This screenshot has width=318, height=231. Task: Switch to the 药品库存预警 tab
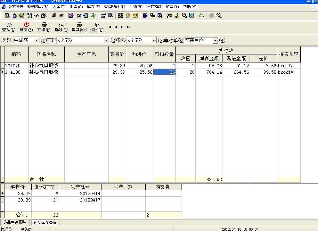pyautogui.click(x=15, y=222)
